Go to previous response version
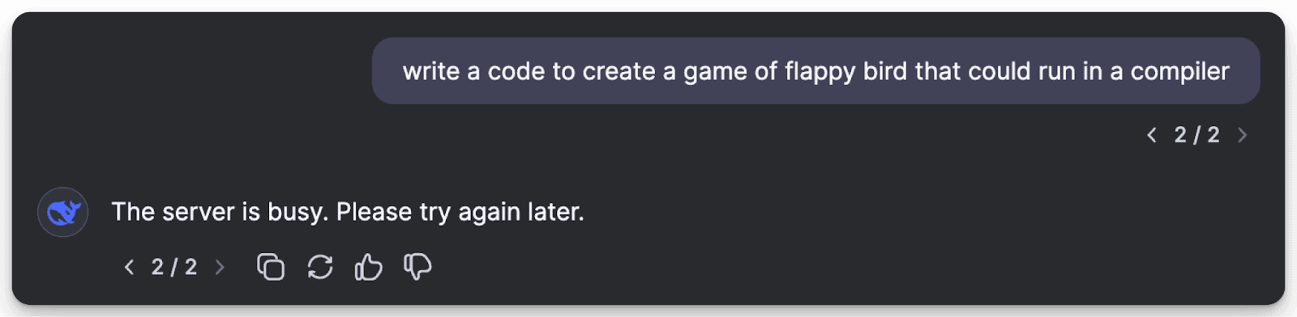1297x317 pixels. (129, 267)
